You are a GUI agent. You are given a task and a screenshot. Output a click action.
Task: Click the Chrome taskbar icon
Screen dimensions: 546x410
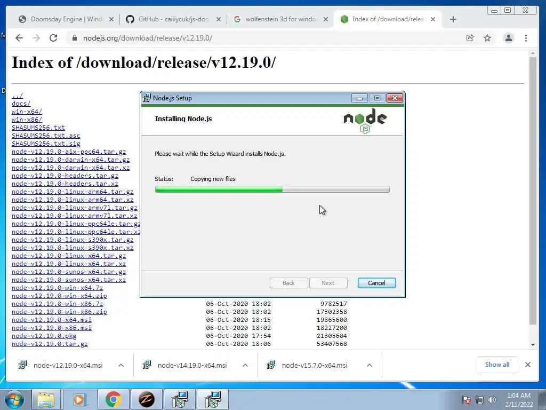tap(113, 399)
